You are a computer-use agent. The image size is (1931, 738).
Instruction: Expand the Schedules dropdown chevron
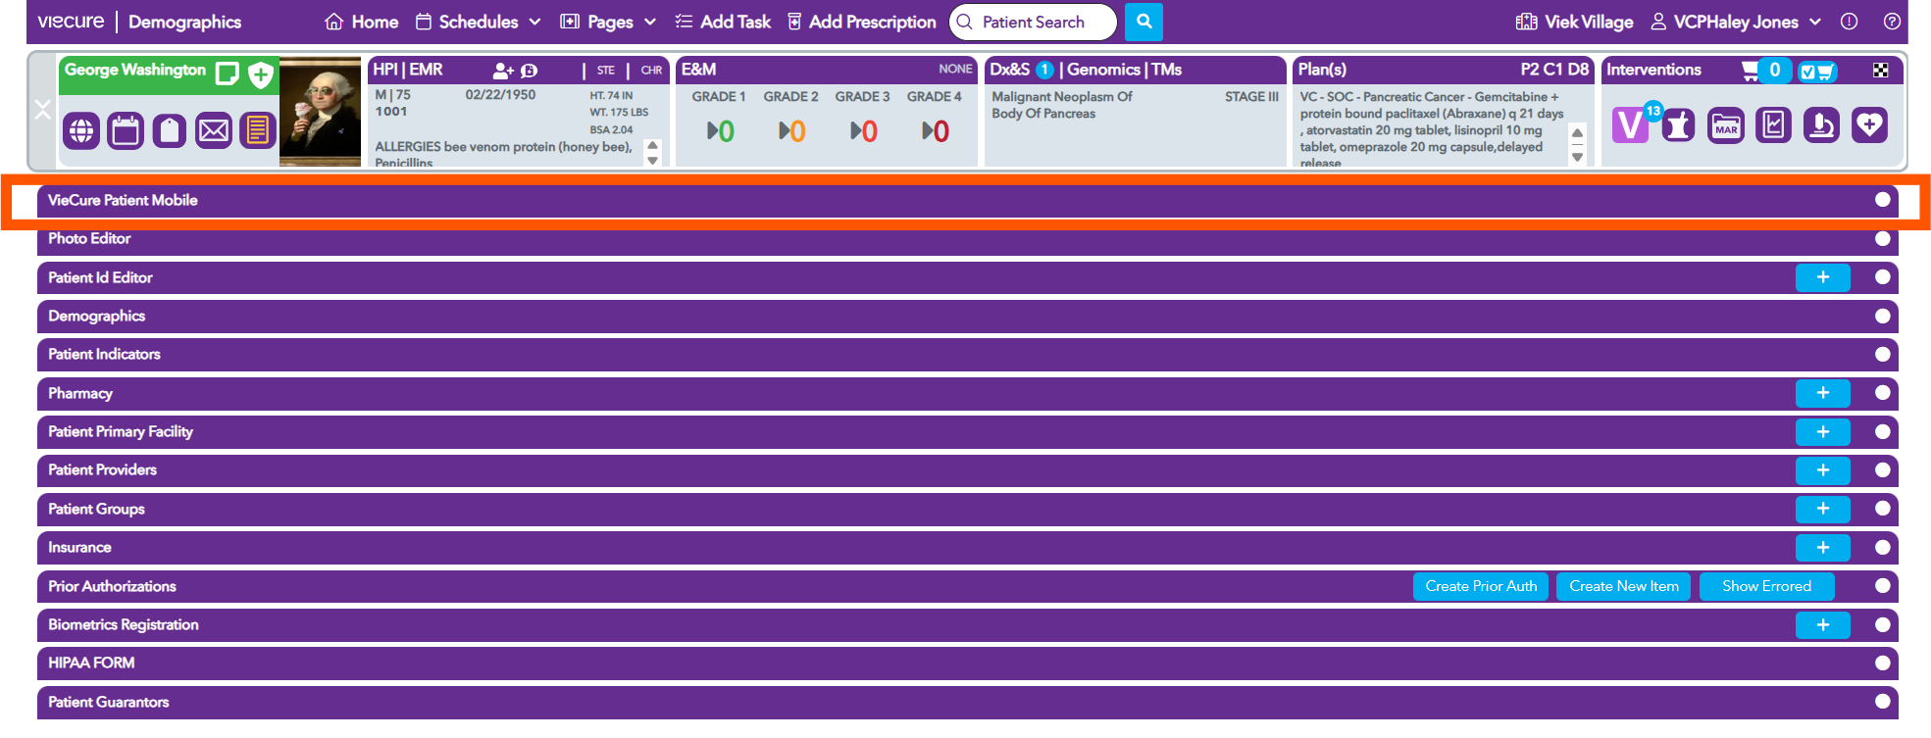click(534, 22)
